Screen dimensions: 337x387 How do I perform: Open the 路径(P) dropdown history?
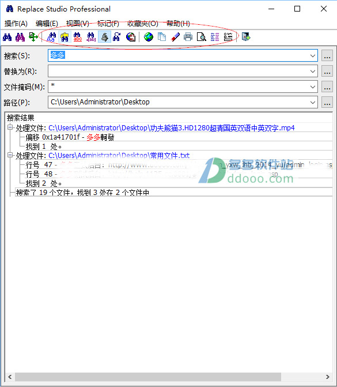click(x=313, y=103)
